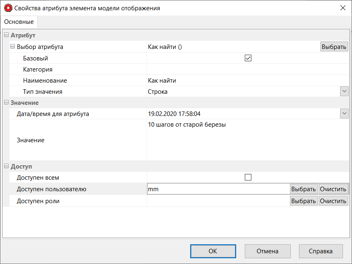Collapse the Выбор атрибута group
This screenshot has height=264, width=352.
pos(12,47)
